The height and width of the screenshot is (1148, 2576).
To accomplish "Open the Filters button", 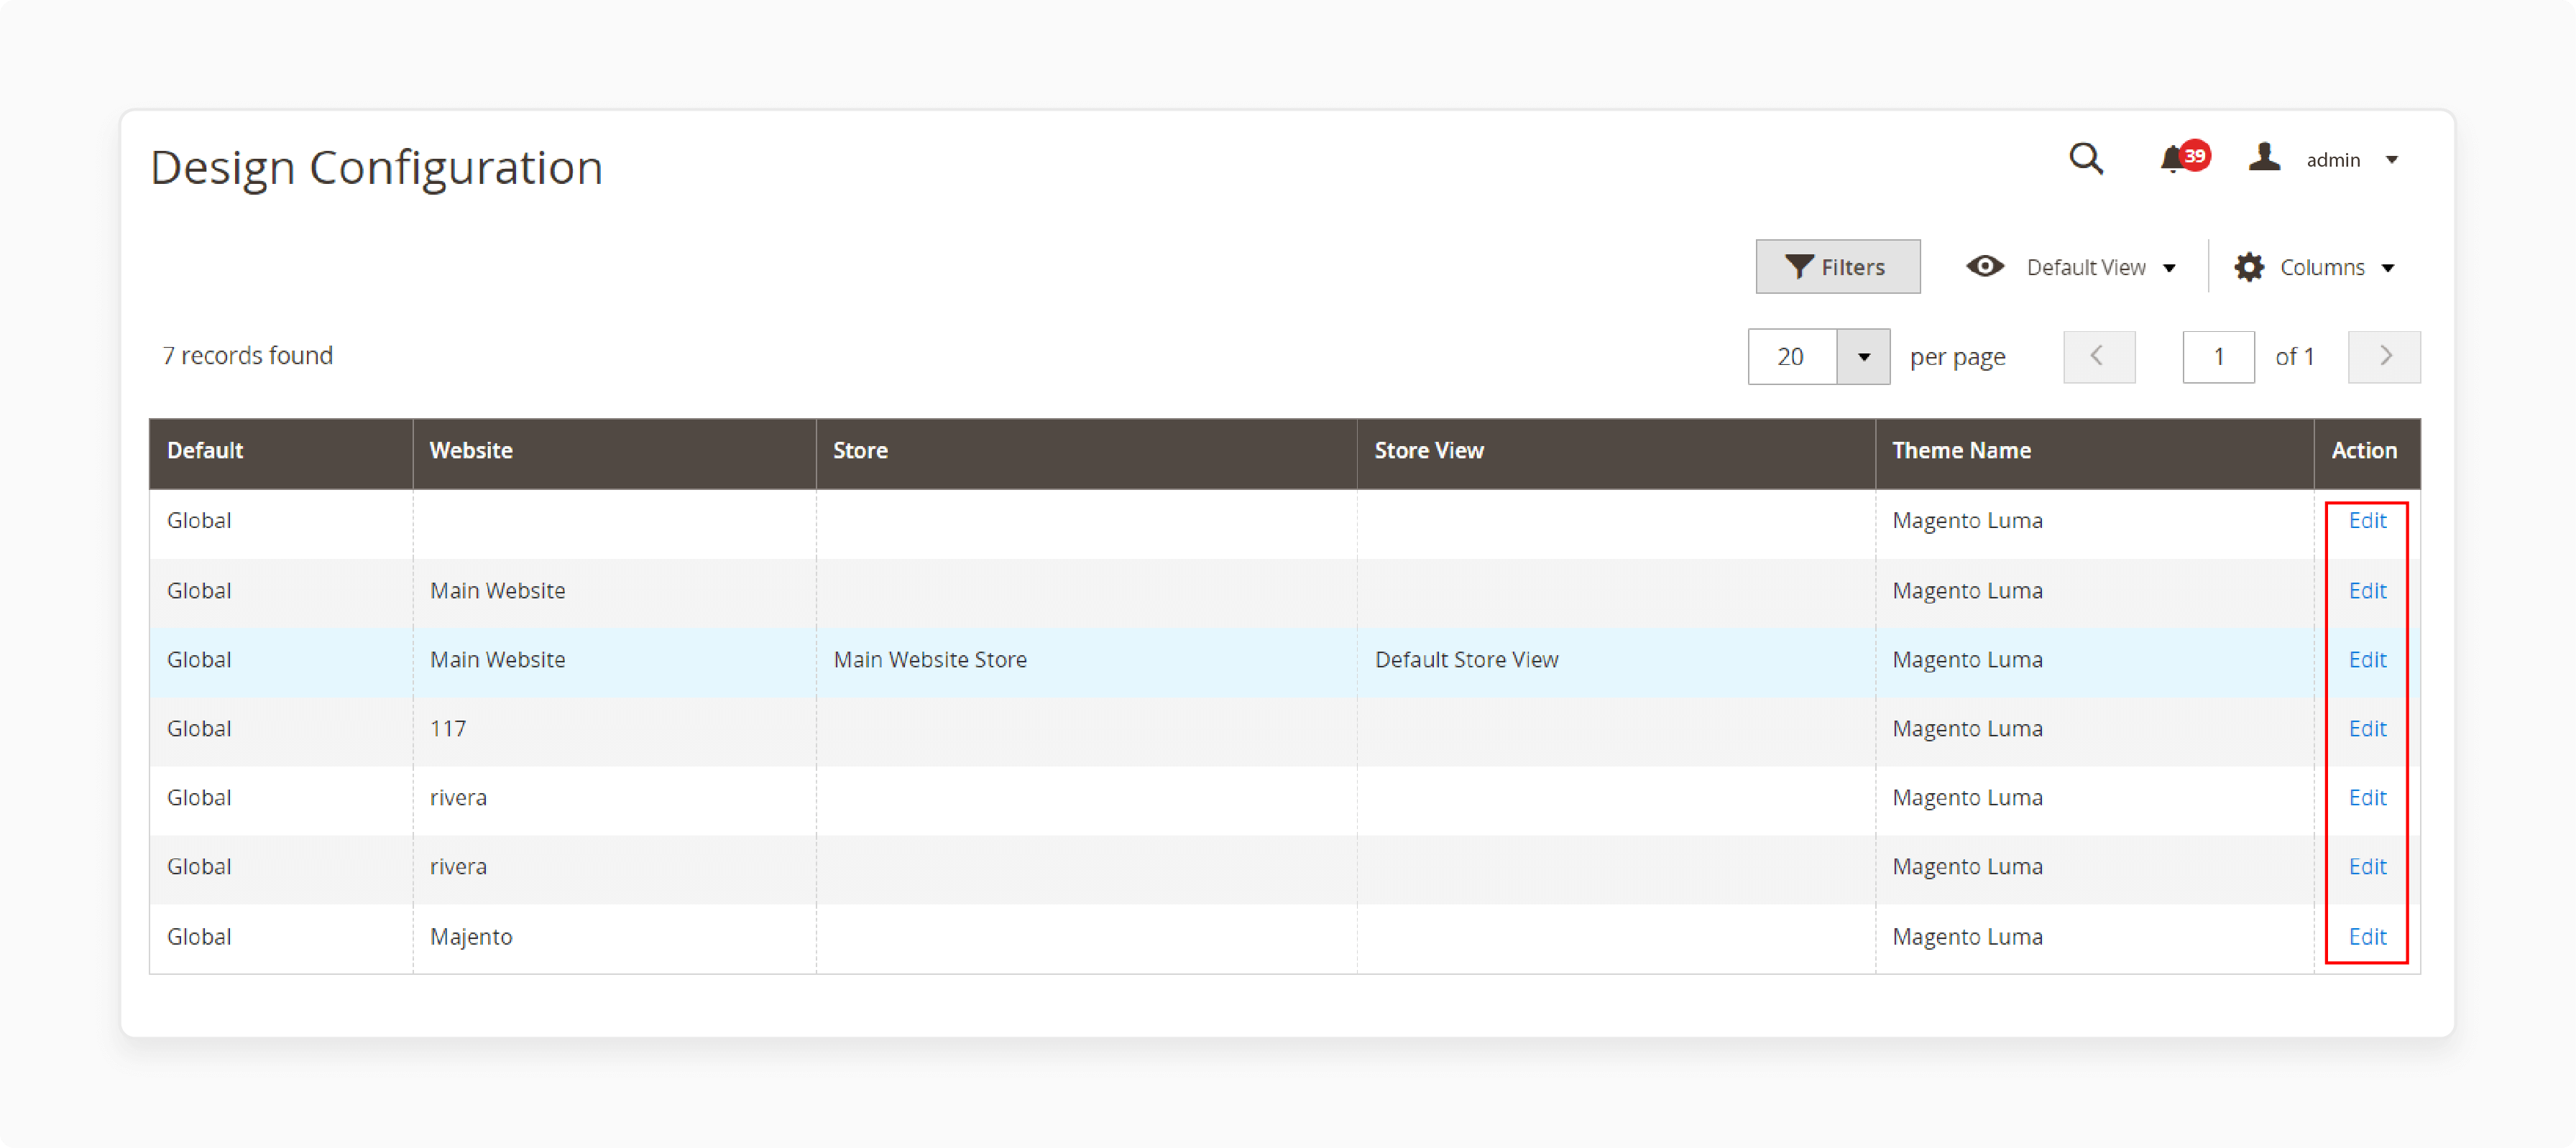I will (x=1837, y=267).
